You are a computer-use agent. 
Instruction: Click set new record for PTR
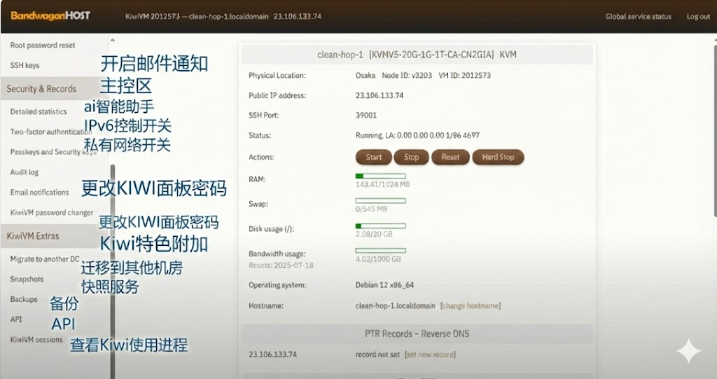[431, 354]
